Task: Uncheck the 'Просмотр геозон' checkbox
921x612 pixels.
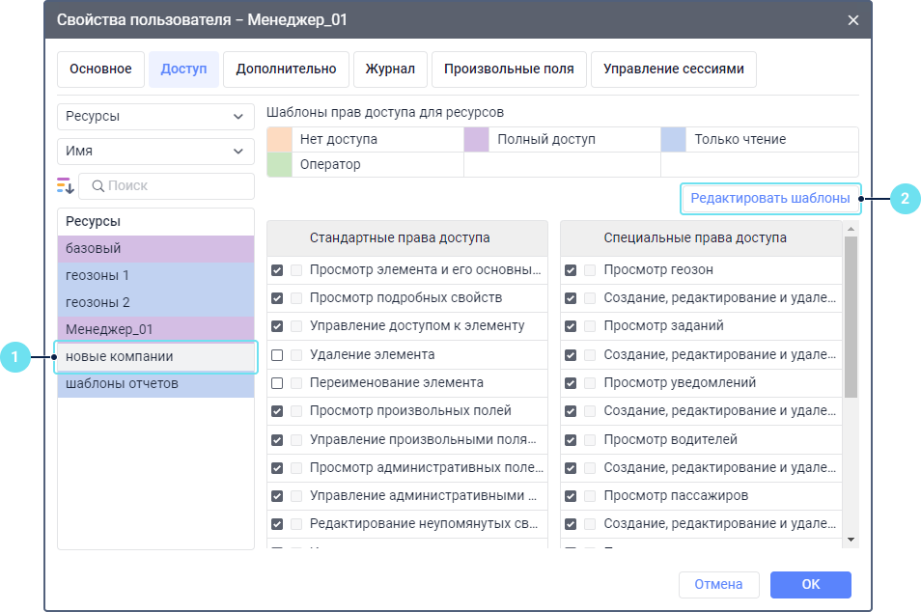Action: coord(572,270)
